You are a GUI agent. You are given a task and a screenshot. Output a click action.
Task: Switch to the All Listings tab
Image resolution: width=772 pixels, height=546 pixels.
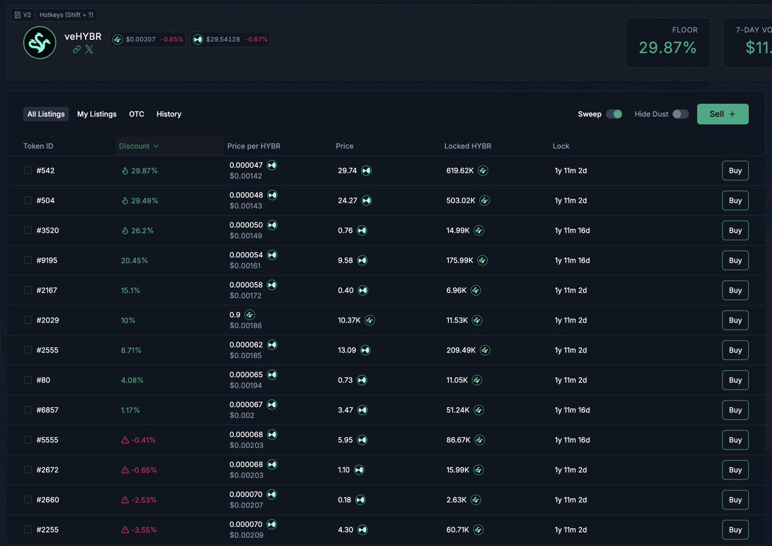pyautogui.click(x=46, y=114)
